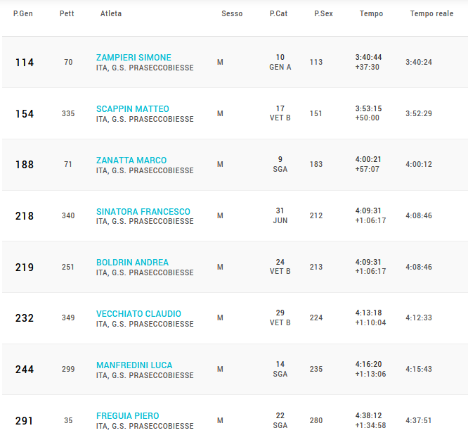The height and width of the screenshot is (440, 468).
Task: Open athlete BOLDRIN ANDREA's result
Action: click(x=132, y=263)
